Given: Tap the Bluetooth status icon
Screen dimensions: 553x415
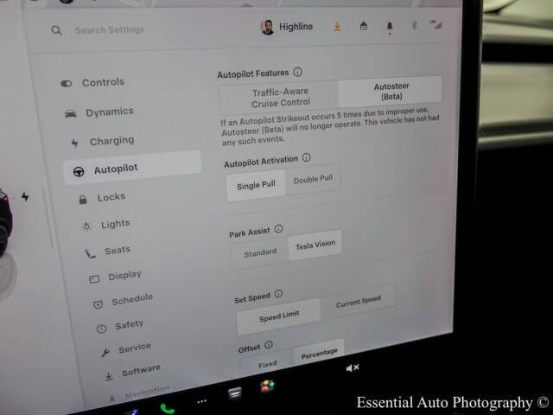Looking at the screenshot, I should [x=413, y=27].
